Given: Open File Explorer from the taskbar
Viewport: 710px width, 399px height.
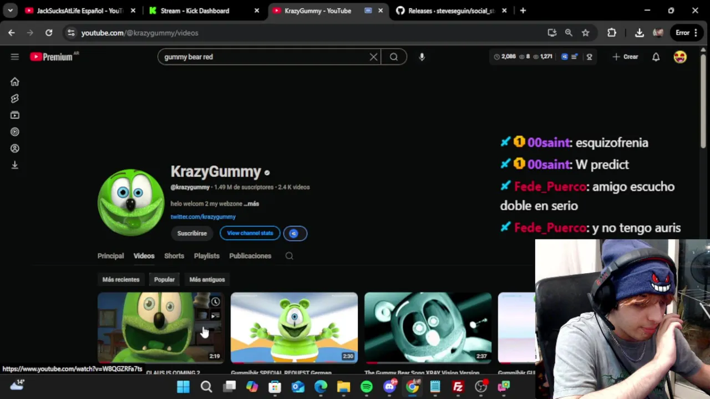Looking at the screenshot, I should pos(343,387).
